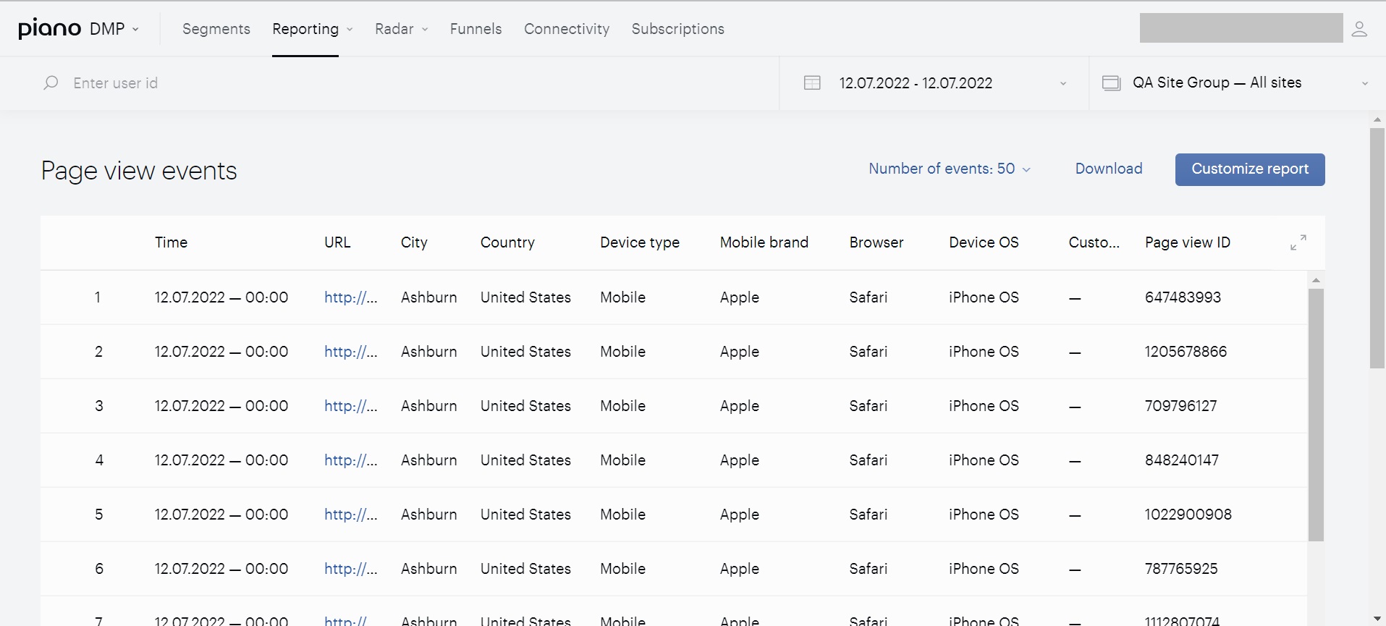Expand table to fullscreen with arrows icon
This screenshot has width=1386, height=626.
pyautogui.click(x=1298, y=242)
